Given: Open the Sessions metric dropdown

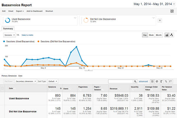Looking at the screenshot, I should point(9,35).
